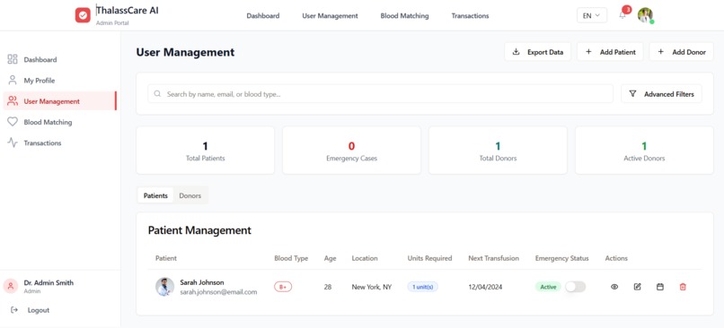The height and width of the screenshot is (328, 724).
Task: Focus the search by name field
Action: 380,94
